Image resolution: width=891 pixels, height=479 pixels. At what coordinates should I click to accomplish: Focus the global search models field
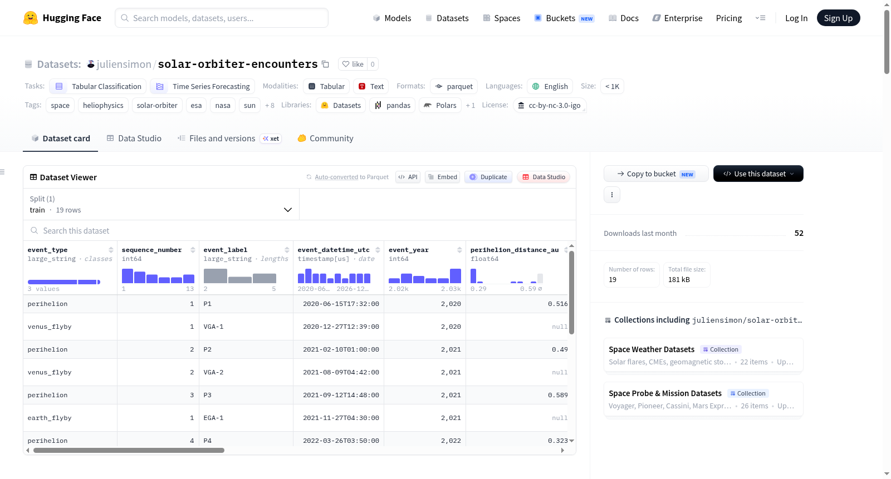pos(222,18)
